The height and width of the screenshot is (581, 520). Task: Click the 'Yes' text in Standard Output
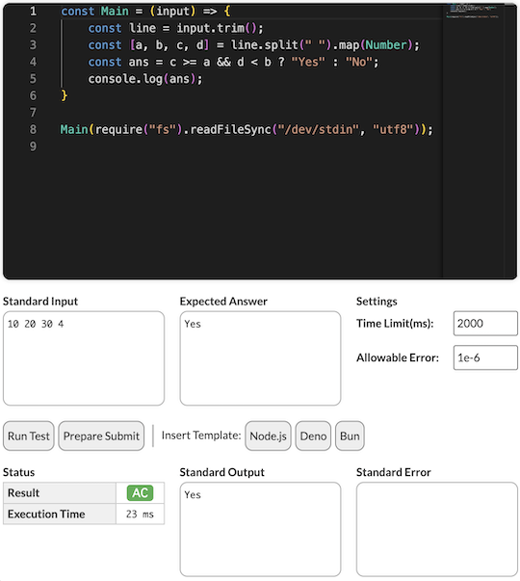[x=193, y=494]
